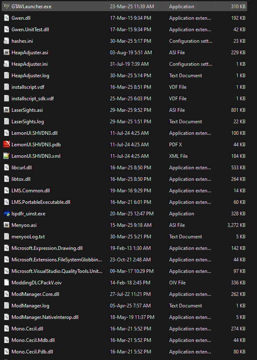Click the ModManager.Core.dll file icon
The width and height of the screenshot is (257, 360).
pyautogui.click(x=7, y=294)
